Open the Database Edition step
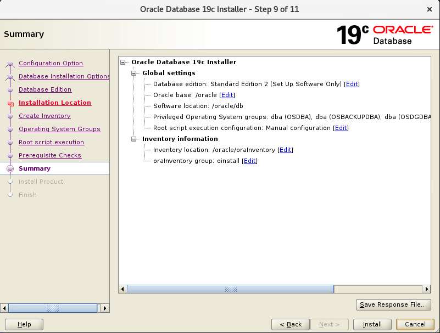This screenshot has height=333, width=440. point(45,89)
